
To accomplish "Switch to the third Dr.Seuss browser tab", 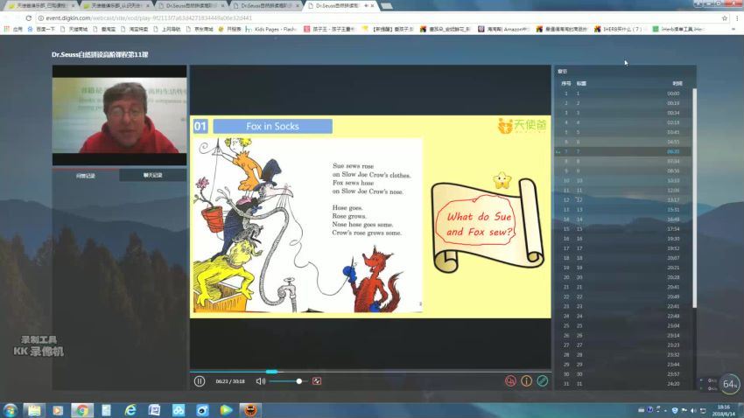I will tap(192, 6).
